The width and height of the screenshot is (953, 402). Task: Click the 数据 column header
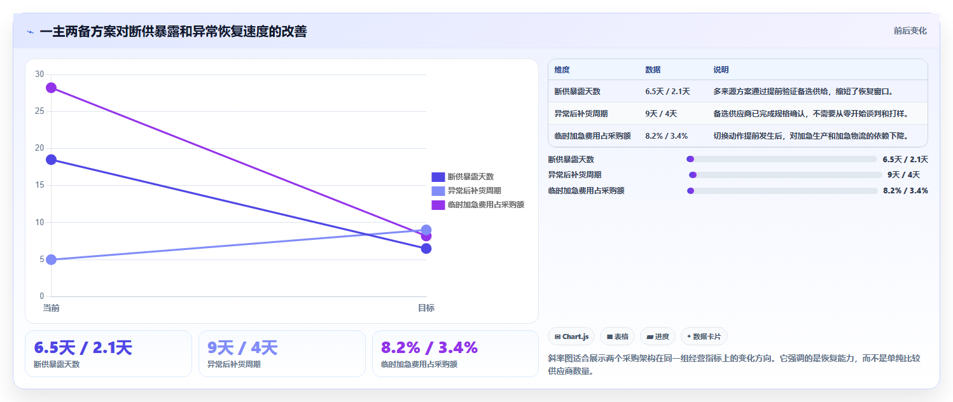point(653,70)
